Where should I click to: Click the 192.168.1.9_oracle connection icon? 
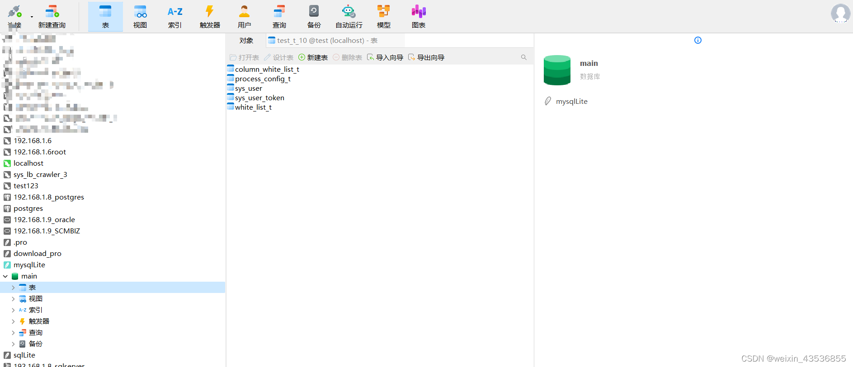(7, 220)
